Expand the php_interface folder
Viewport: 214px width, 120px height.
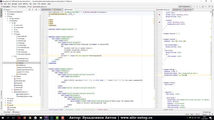(x=8, y=19)
